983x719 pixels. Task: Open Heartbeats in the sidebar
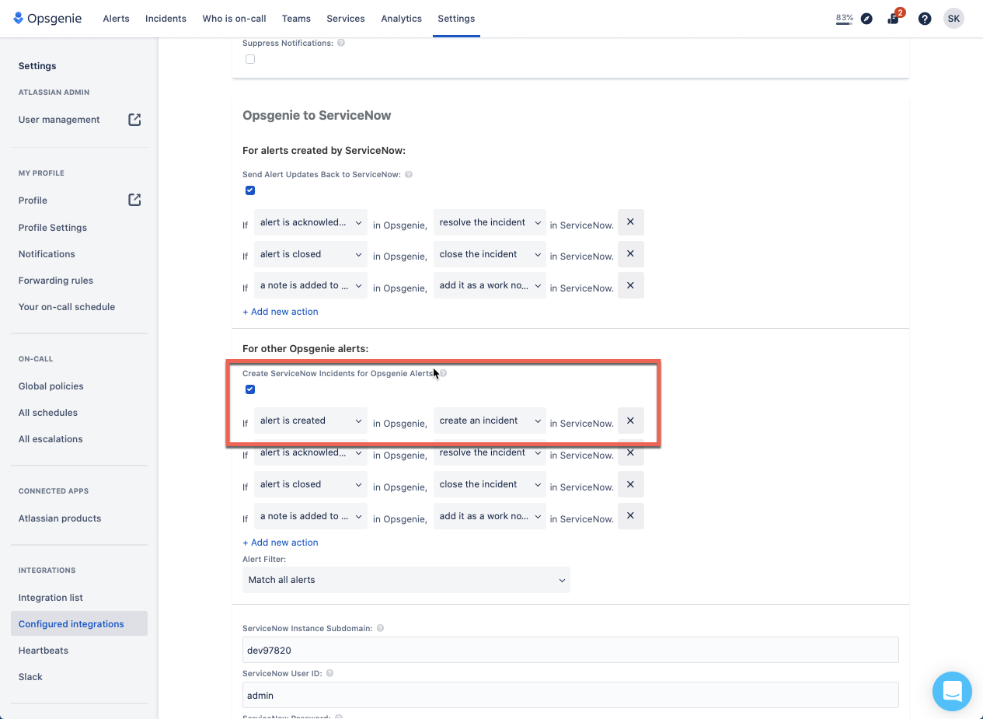point(44,651)
